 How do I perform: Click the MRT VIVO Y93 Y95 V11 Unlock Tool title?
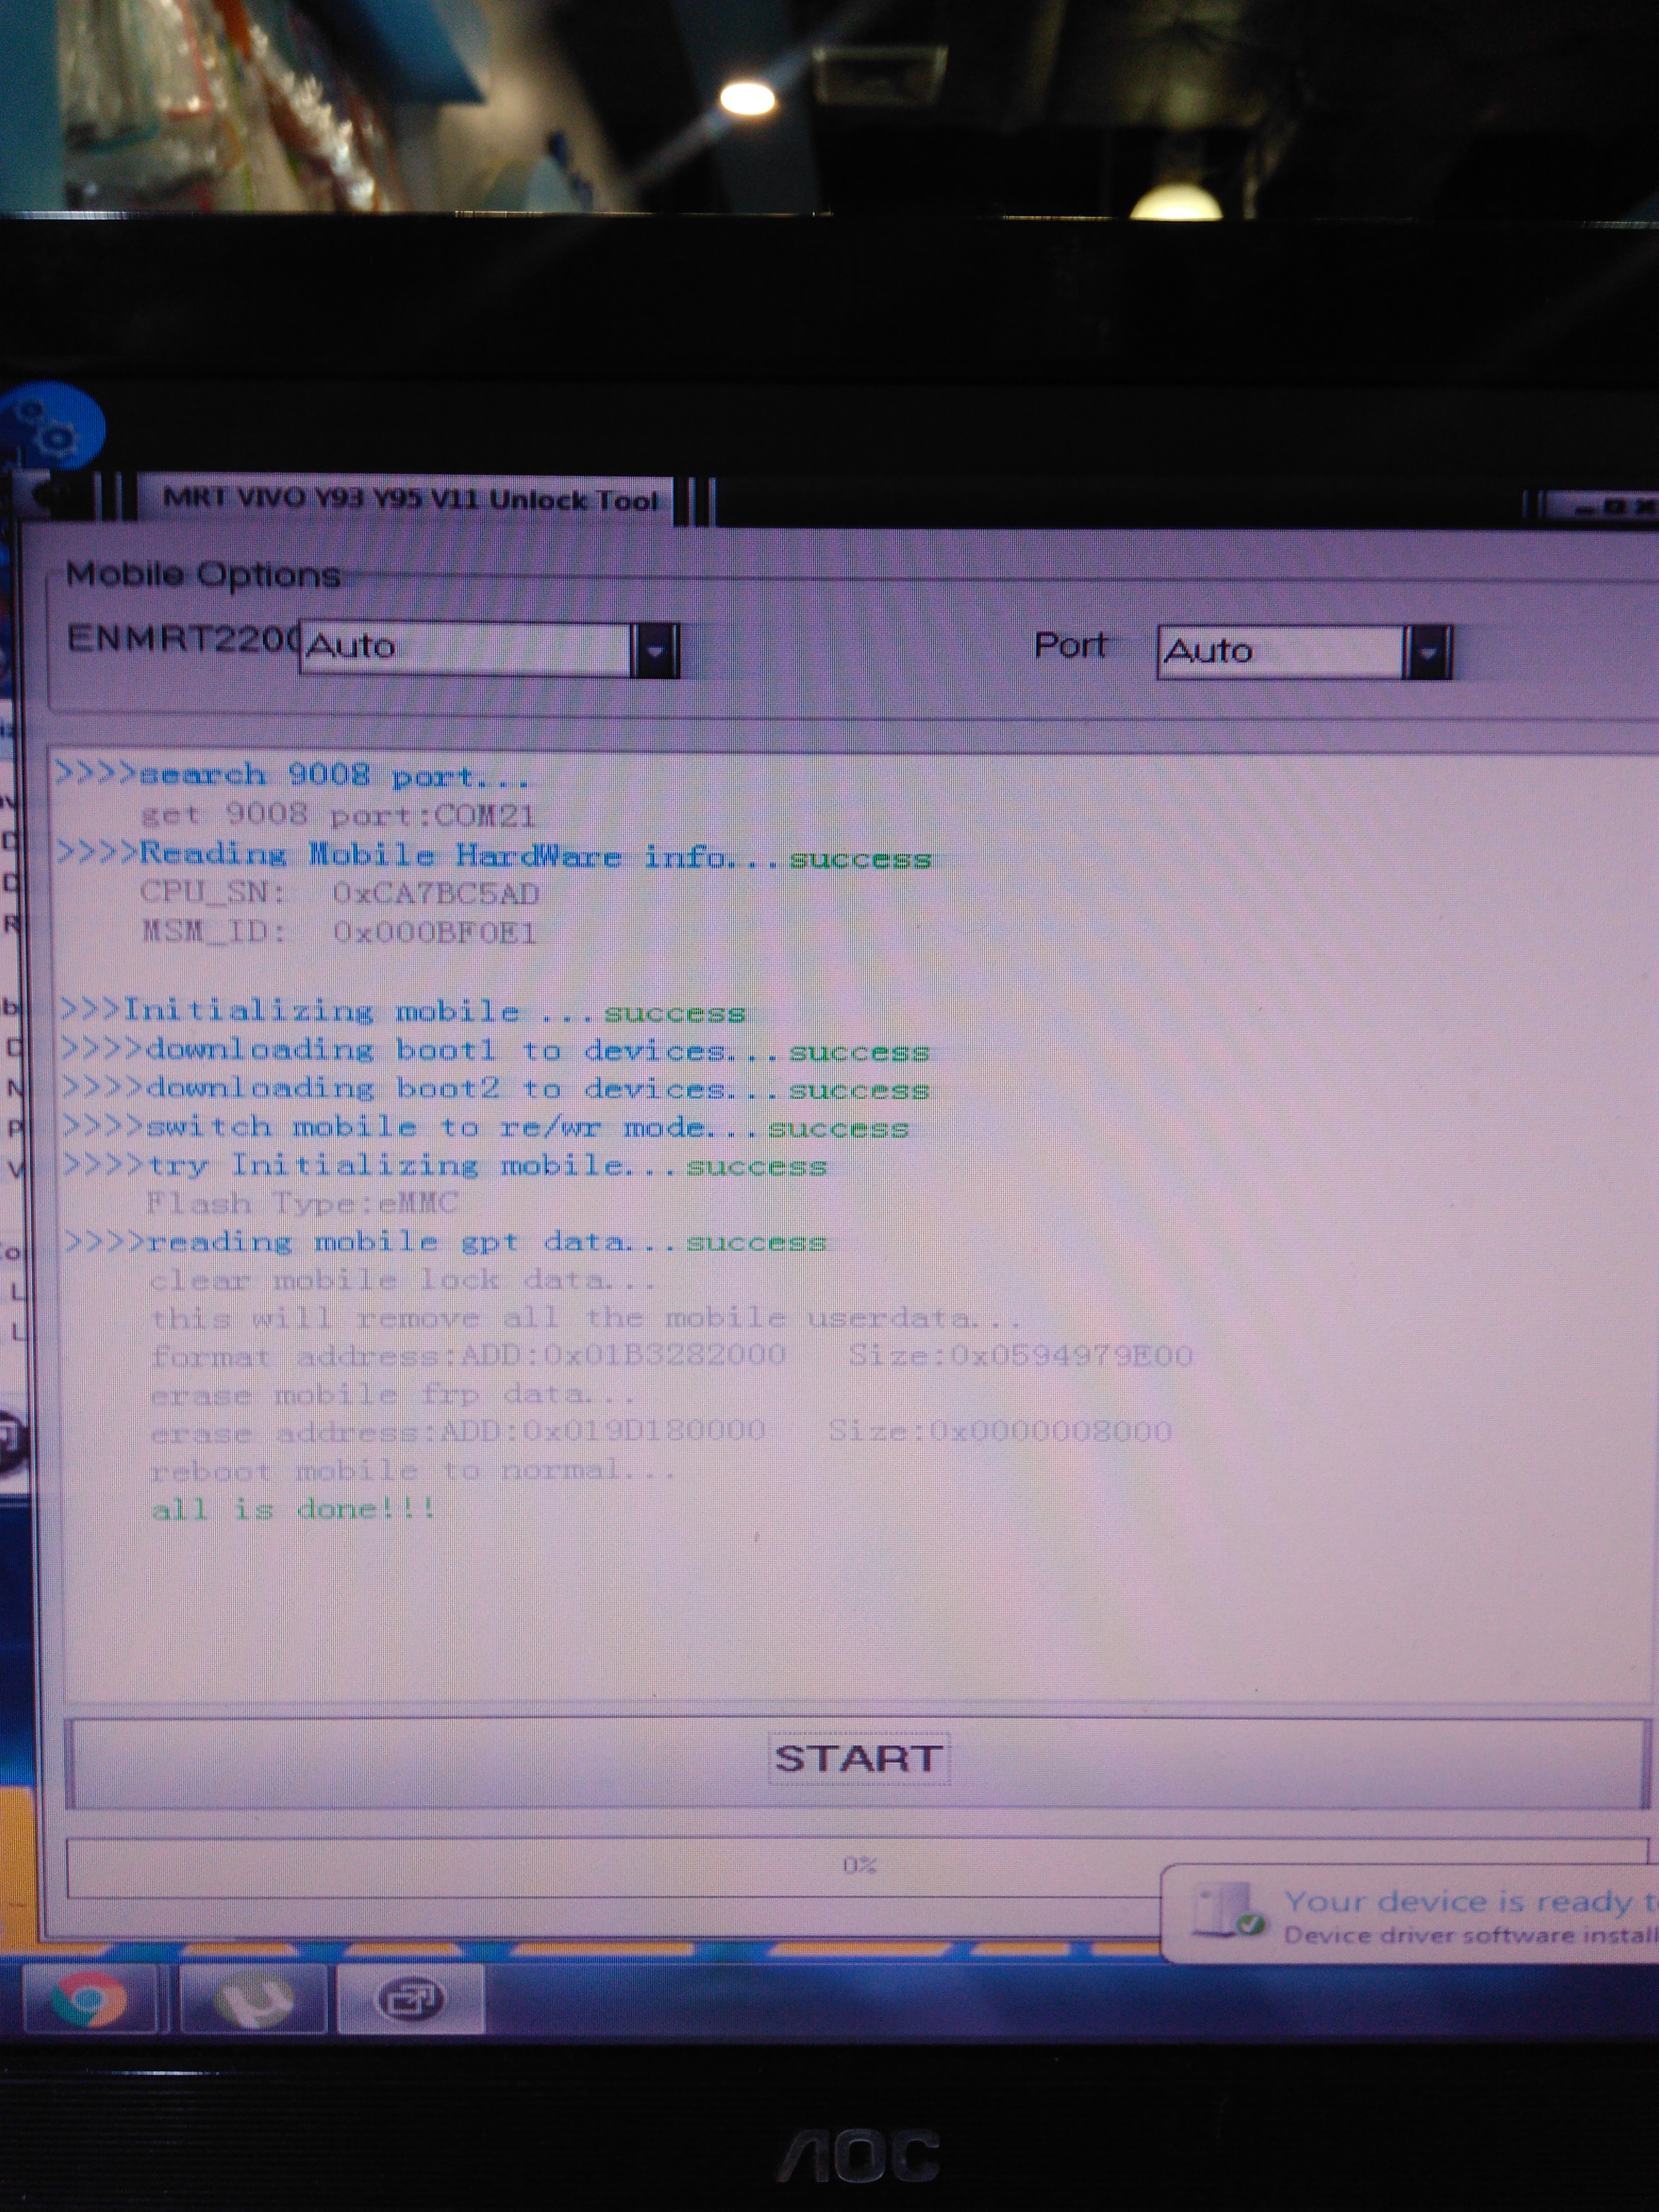(x=410, y=499)
